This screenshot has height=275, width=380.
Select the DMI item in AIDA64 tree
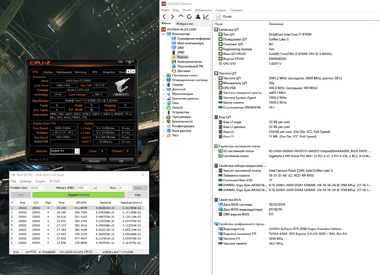(x=178, y=48)
